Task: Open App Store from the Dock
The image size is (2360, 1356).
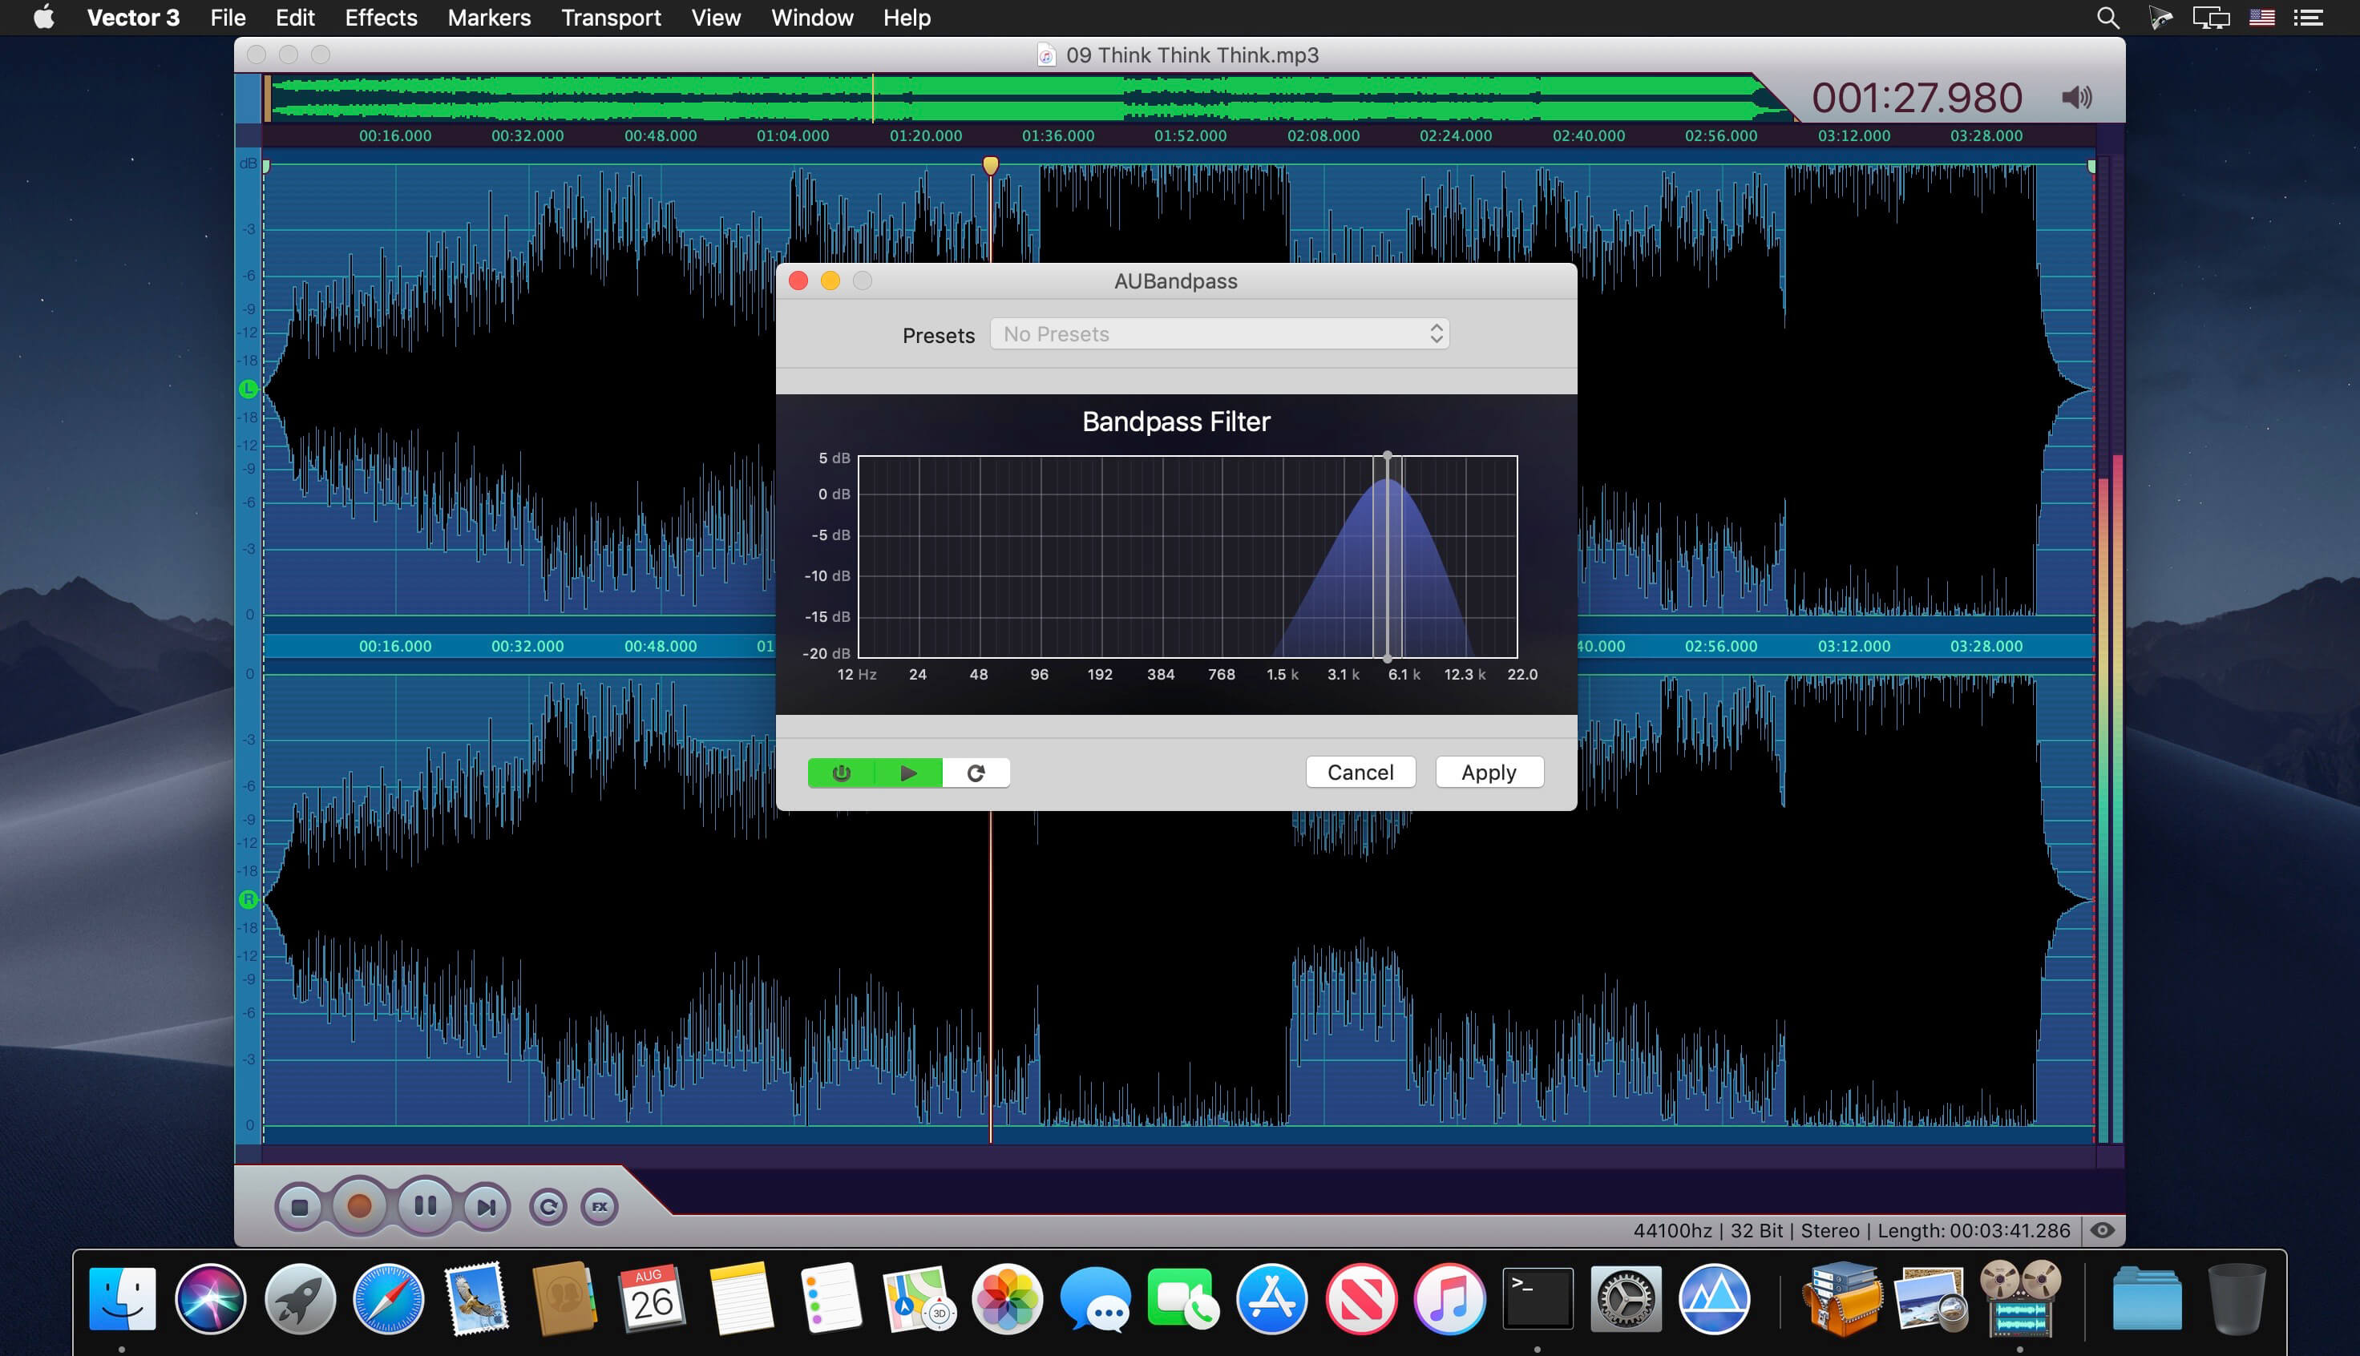Action: tap(1272, 1298)
